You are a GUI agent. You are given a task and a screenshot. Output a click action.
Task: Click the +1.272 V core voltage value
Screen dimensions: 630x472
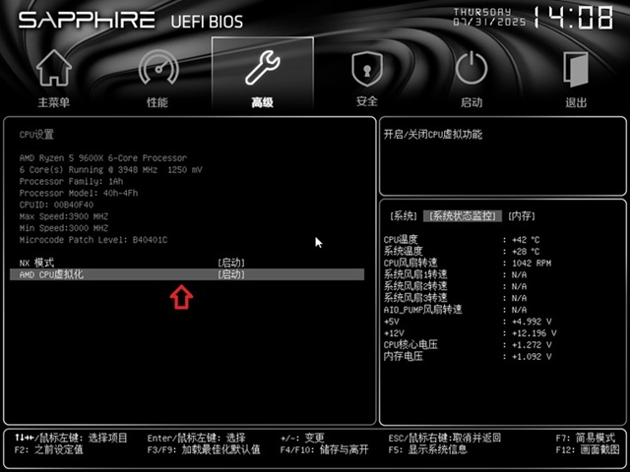[x=532, y=345]
